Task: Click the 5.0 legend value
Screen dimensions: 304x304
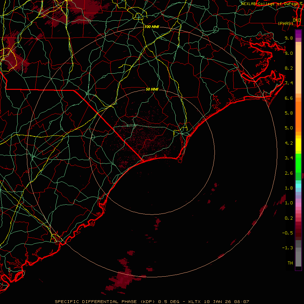Action: (289, 128)
